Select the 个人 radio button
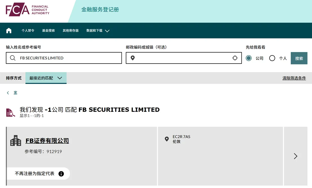 (x=272, y=58)
